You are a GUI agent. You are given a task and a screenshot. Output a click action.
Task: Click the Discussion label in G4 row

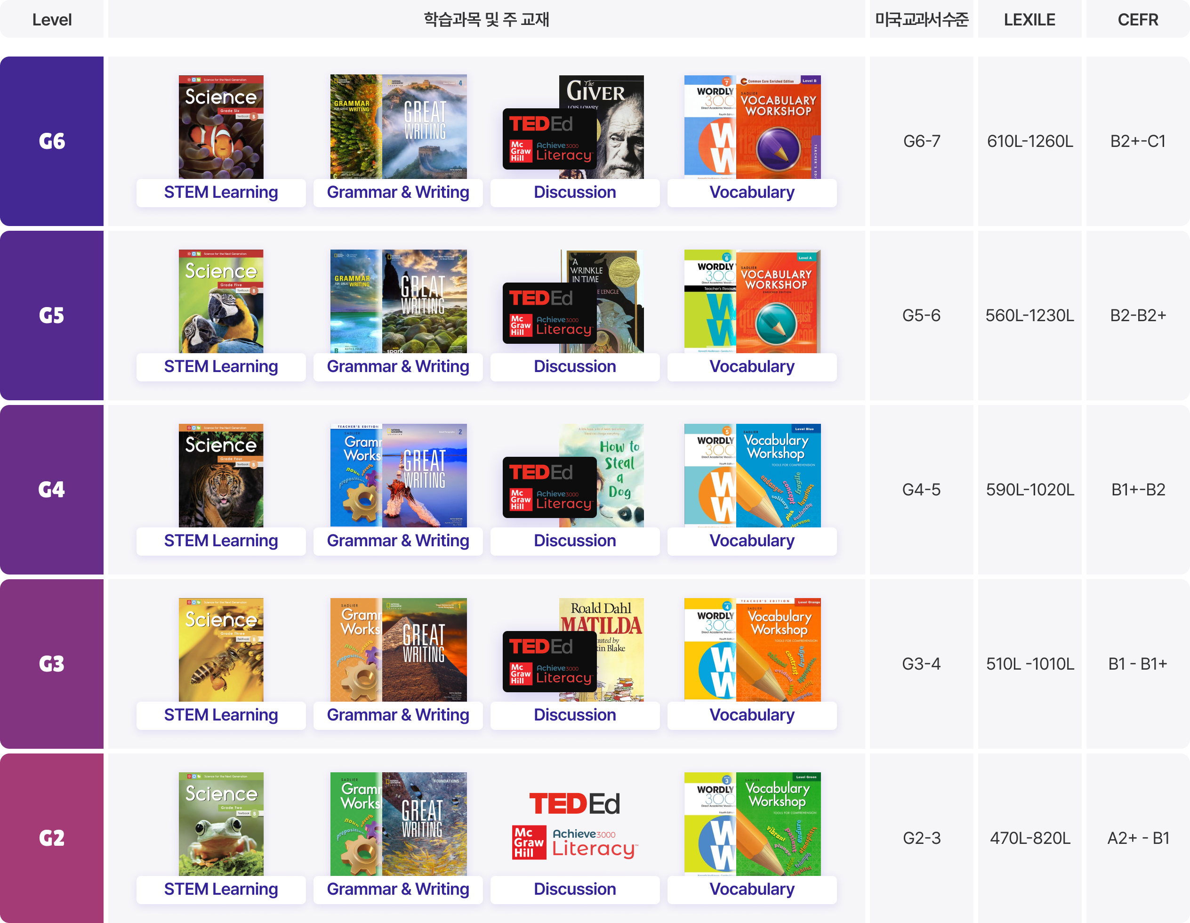pyautogui.click(x=574, y=541)
